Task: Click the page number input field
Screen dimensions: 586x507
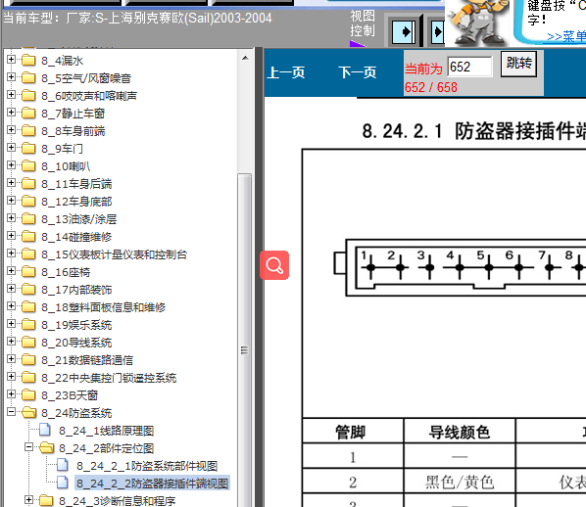Action: (470, 68)
